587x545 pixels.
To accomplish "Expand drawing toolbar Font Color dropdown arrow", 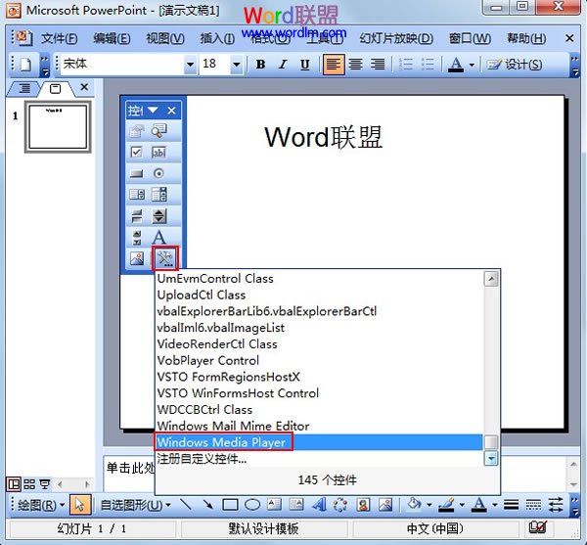I will click(x=495, y=505).
